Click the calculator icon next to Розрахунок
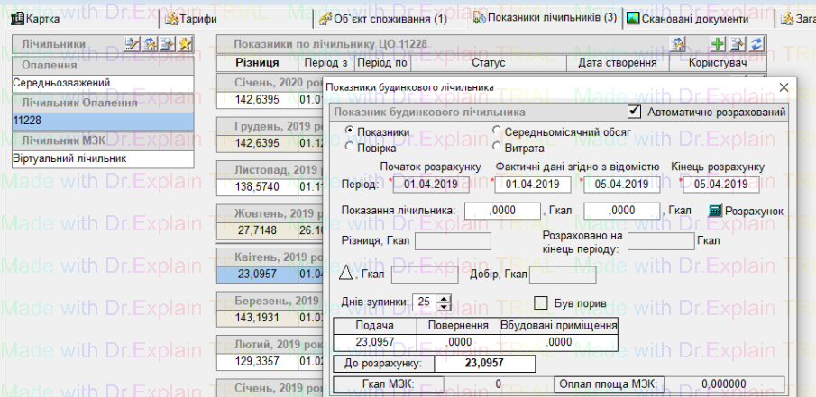 pos(715,210)
